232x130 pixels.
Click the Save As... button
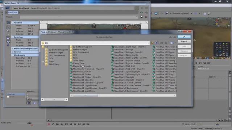184,56
